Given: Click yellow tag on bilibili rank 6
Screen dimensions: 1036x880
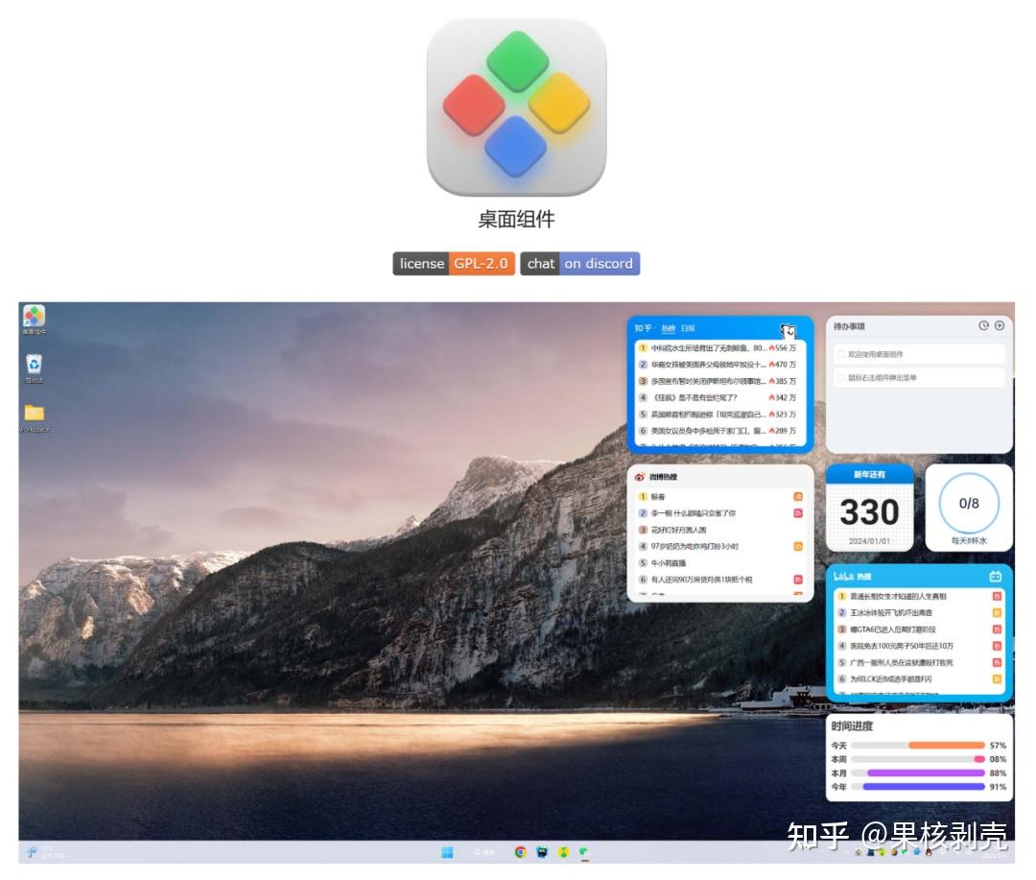Looking at the screenshot, I should coord(997,678).
